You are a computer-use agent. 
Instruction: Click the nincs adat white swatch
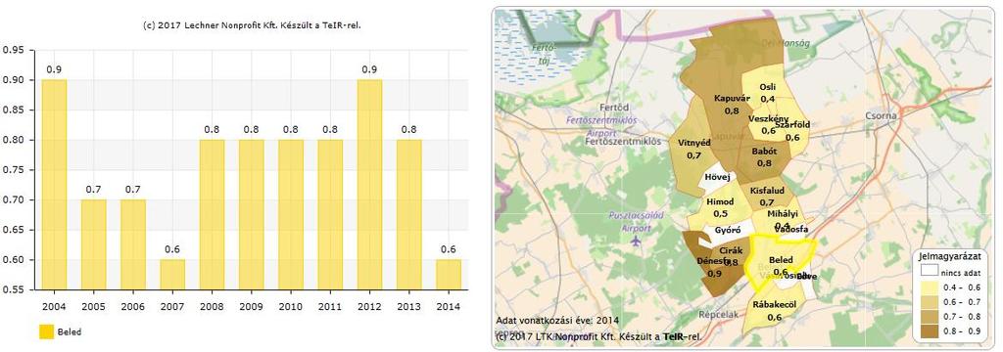click(x=929, y=271)
